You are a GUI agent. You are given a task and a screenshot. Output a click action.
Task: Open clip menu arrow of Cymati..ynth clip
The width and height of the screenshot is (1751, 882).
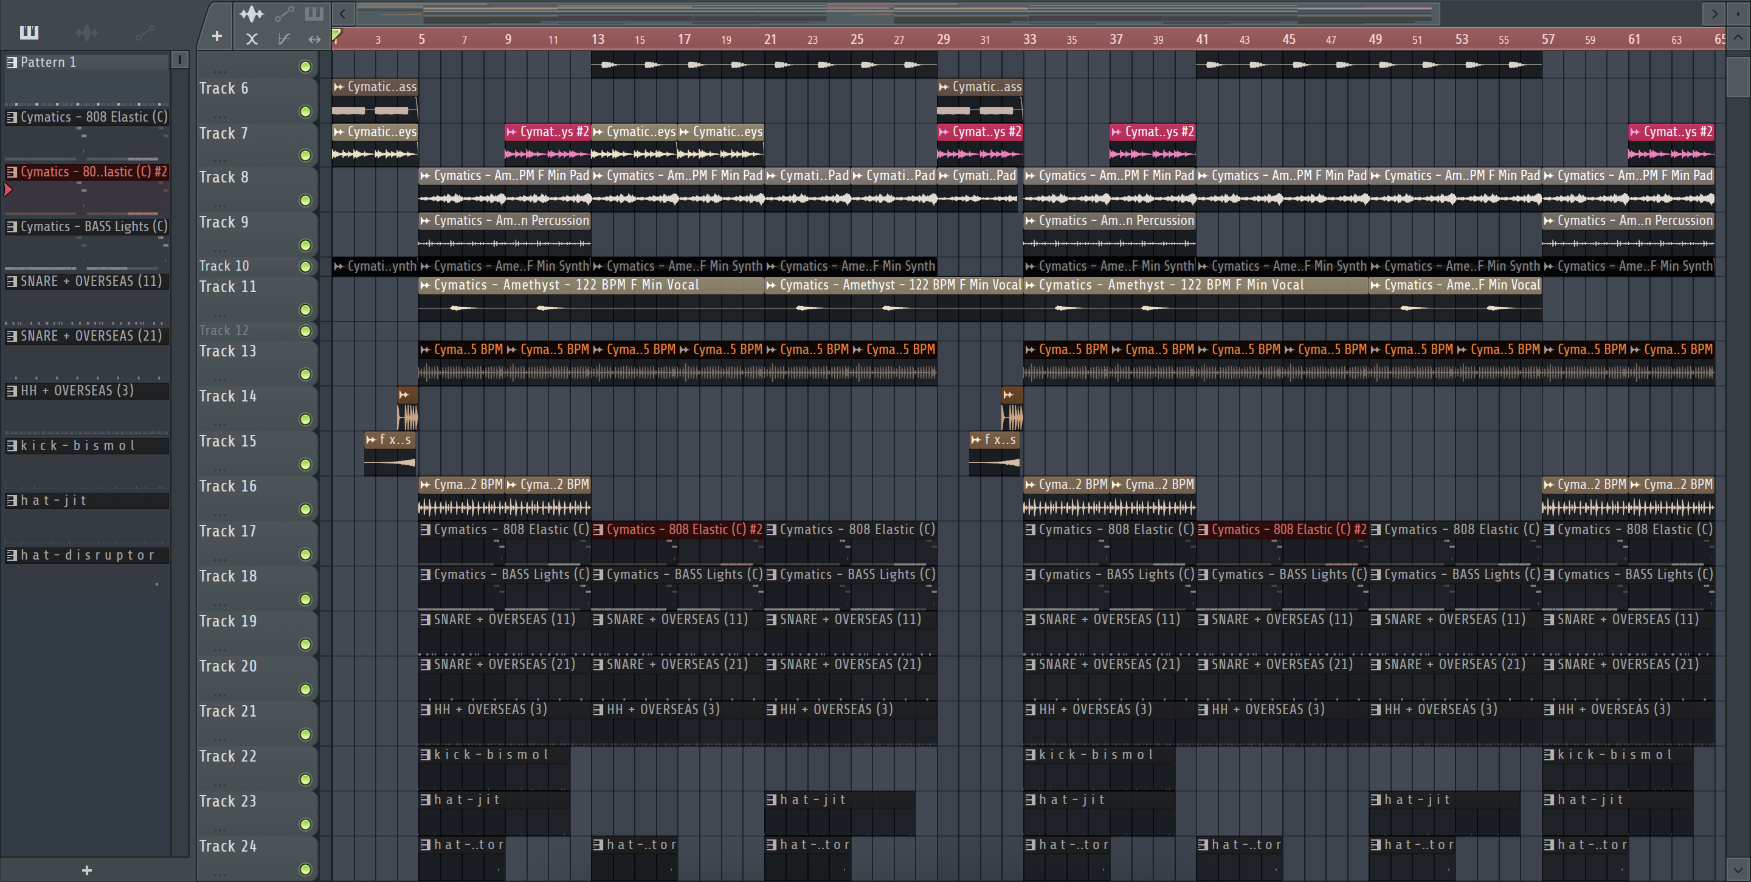(339, 266)
